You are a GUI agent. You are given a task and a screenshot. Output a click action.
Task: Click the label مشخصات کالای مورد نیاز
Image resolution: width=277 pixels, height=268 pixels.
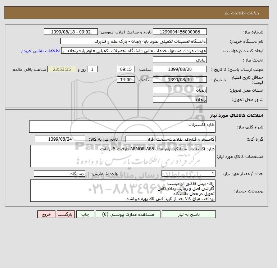(240, 156)
